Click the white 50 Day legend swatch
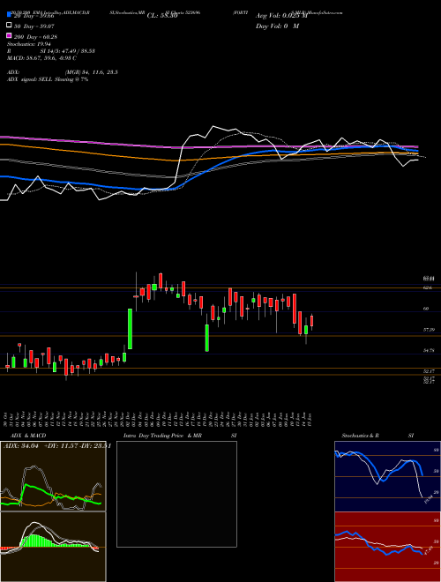Screen dimensions: 441x582 pyautogui.click(x=10, y=26)
